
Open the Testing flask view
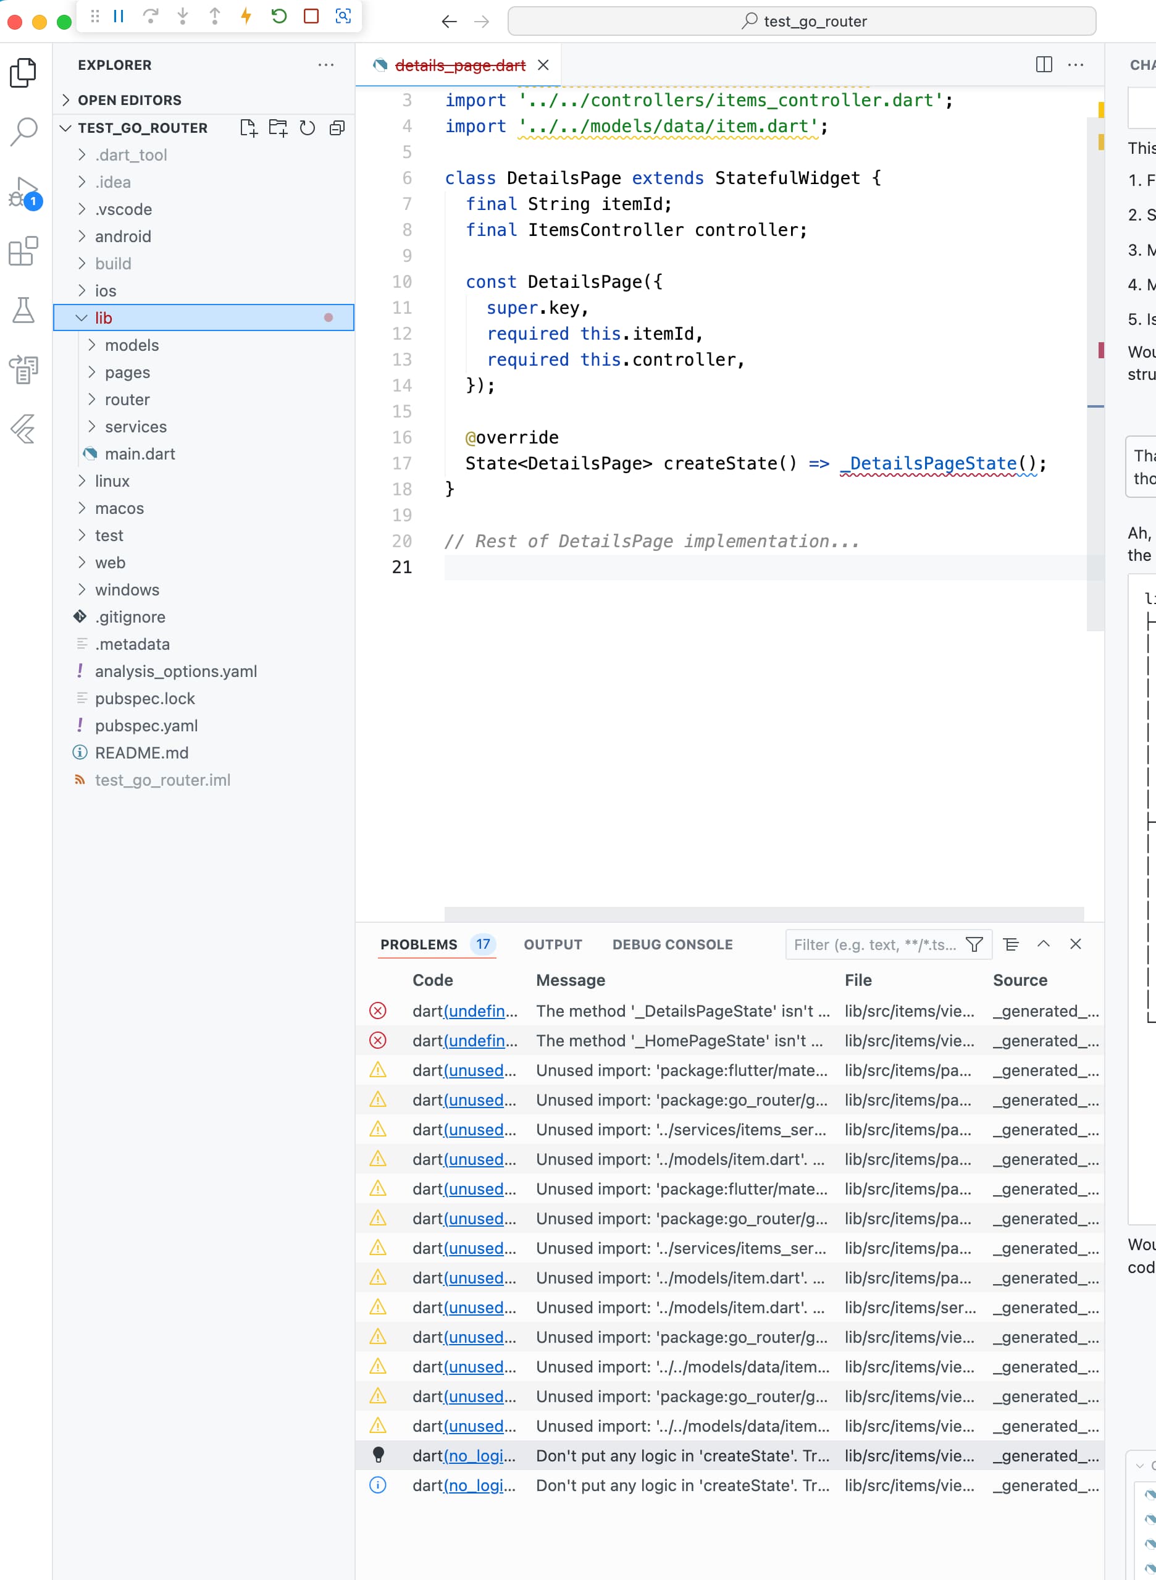[23, 310]
